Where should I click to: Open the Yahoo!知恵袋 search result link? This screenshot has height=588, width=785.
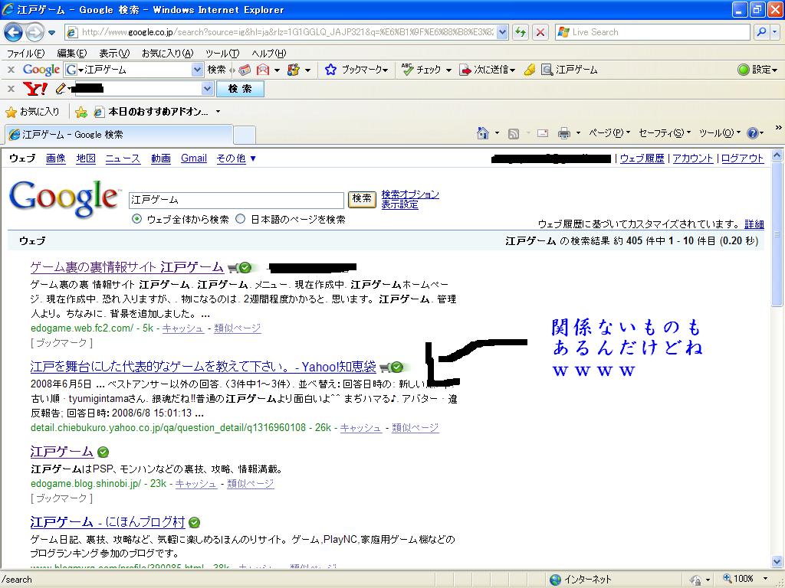tap(203, 367)
